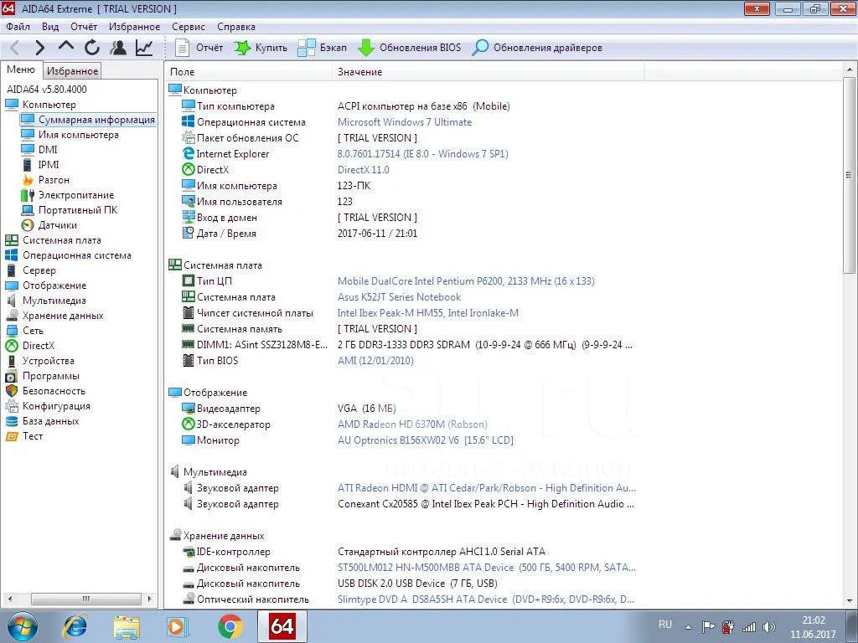This screenshot has width=858, height=643.
Task: Select Имя компьютера in the sidebar tree
Action: point(78,135)
